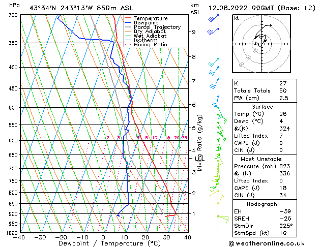The height and width of the screenshot is (247, 320).
Task: Click the '850' pressure level label
Action: pos(14,204)
